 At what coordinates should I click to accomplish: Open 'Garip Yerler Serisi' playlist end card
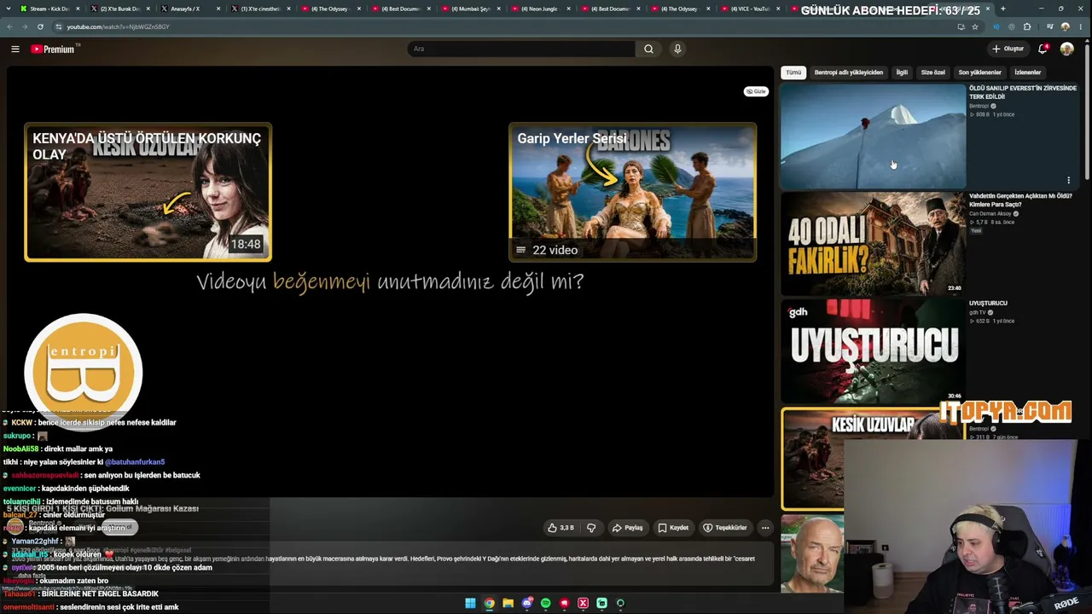tap(632, 192)
